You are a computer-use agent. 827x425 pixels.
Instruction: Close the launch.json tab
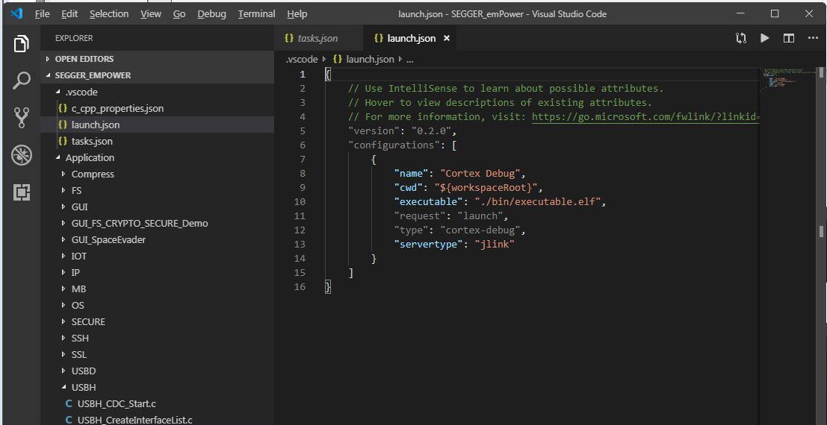pyautogui.click(x=447, y=38)
